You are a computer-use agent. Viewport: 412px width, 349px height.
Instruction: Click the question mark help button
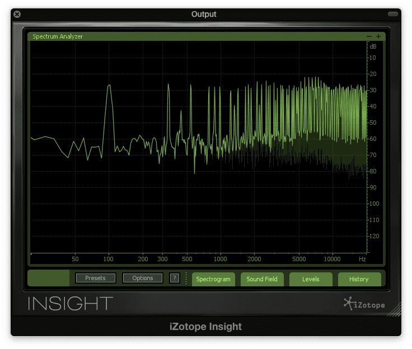tap(175, 278)
